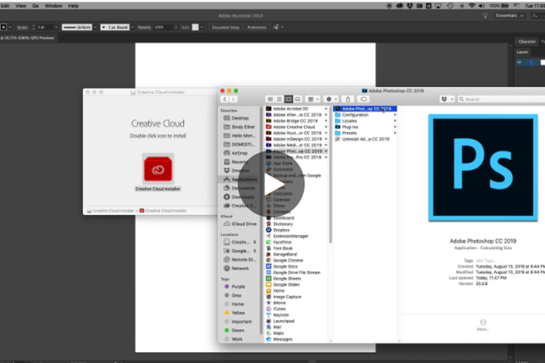Click the Document Setup button

pos(225,27)
